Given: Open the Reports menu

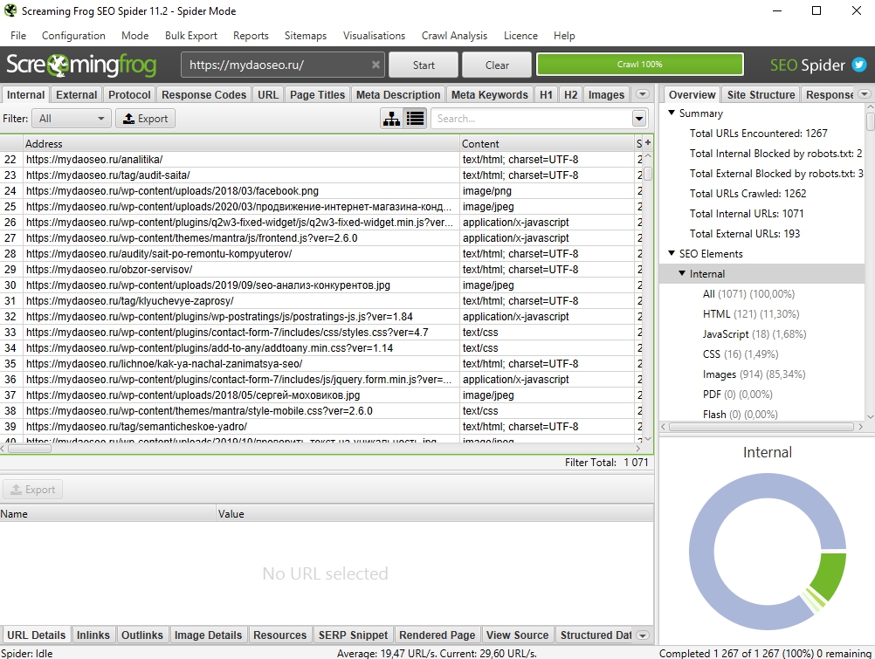Looking at the screenshot, I should pos(251,35).
